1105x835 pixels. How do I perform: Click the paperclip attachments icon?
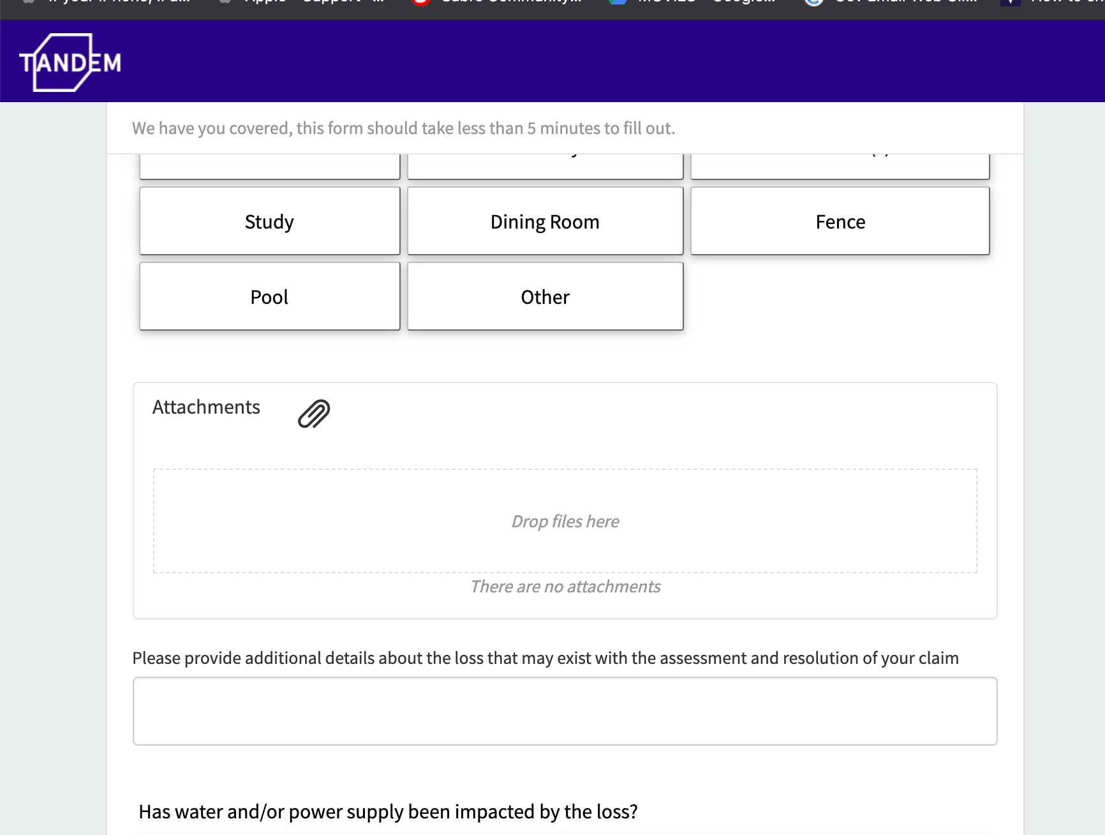point(314,414)
